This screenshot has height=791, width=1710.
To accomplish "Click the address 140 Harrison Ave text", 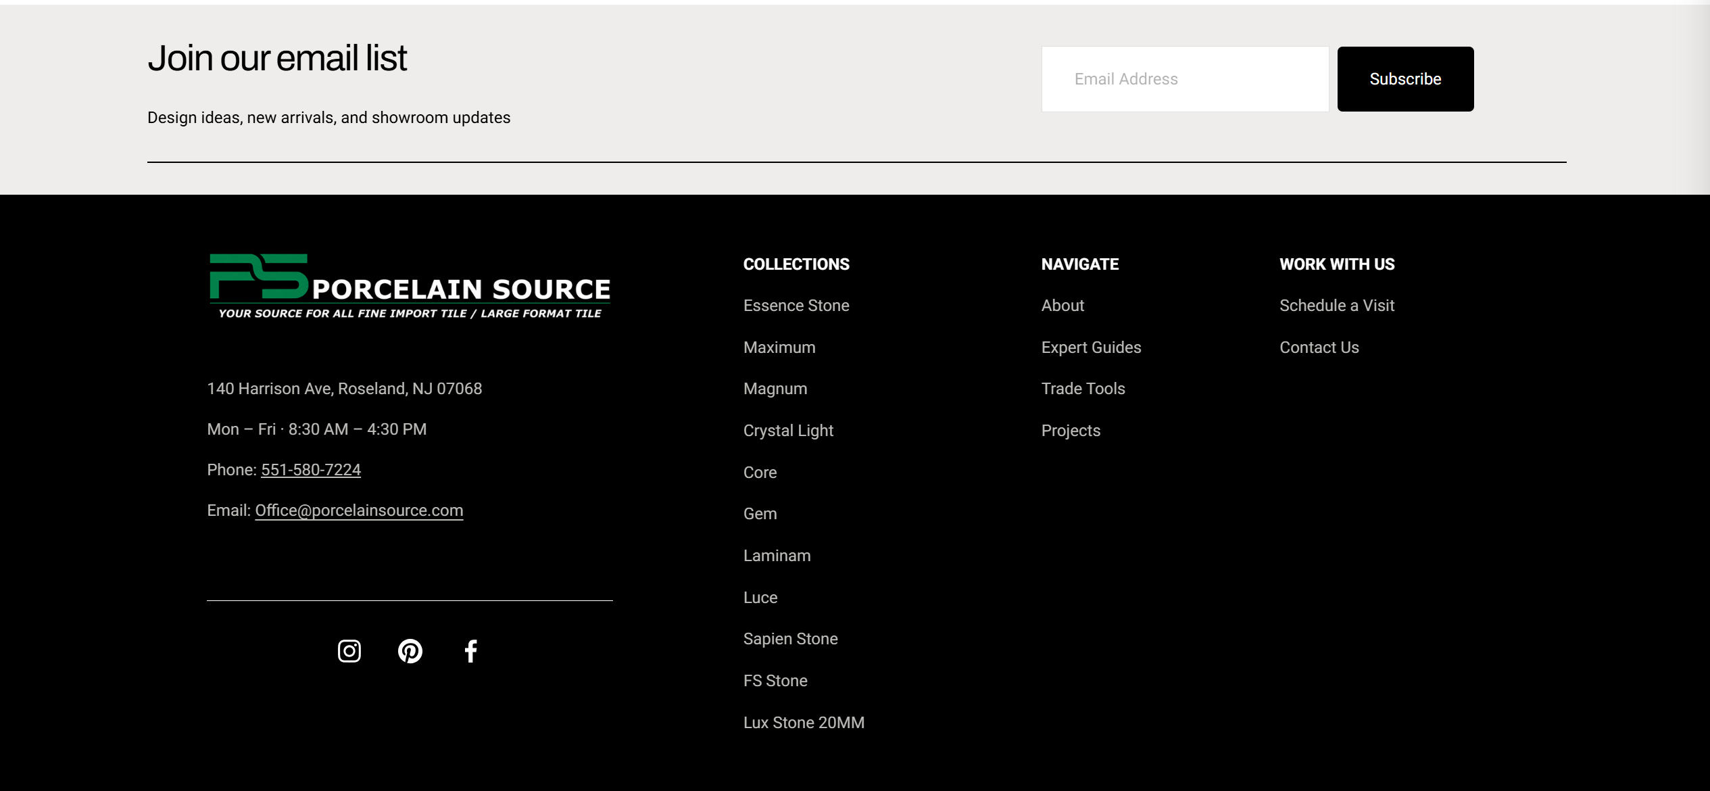I will [344, 389].
